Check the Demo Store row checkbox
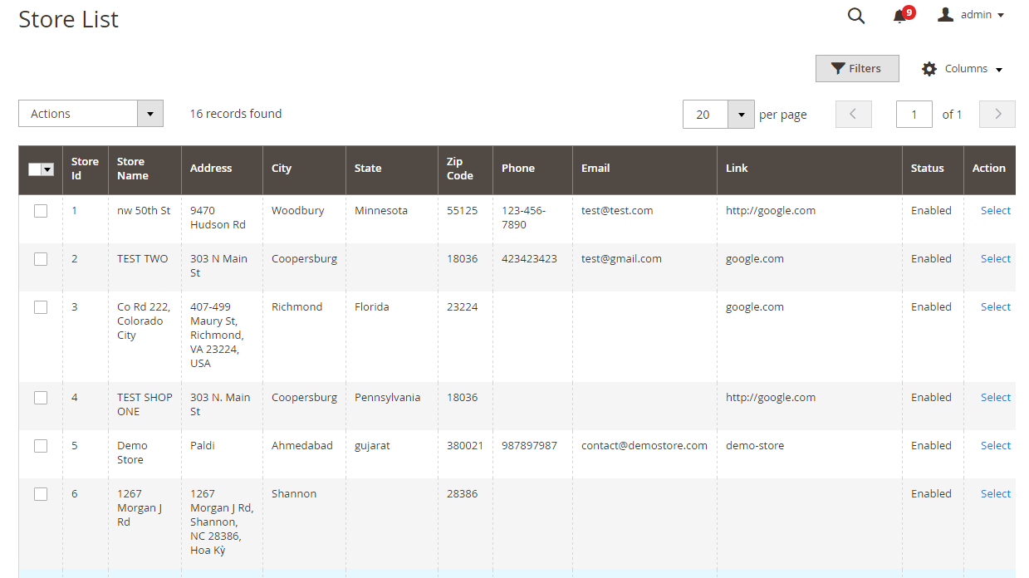The height and width of the screenshot is (578, 1029). 41,446
